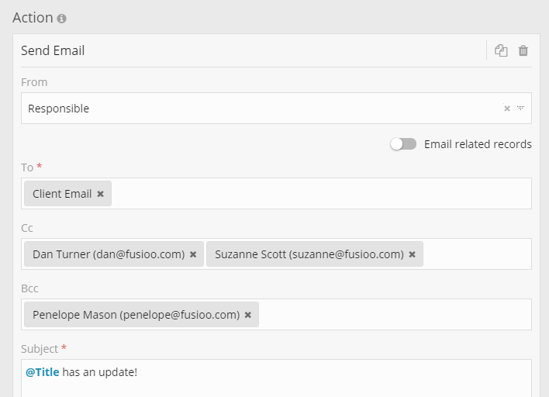
Task: Remove Penelope Mason from Bcc
Action: (248, 315)
